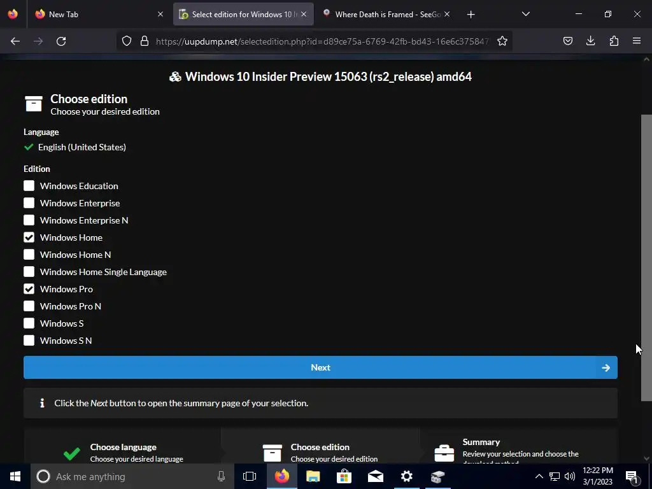
Task: Expand the list all tabs dropdown arrow
Action: 525,14
